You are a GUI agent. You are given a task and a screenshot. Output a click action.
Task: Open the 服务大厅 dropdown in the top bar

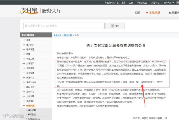pyautogui.click(x=169, y=3)
